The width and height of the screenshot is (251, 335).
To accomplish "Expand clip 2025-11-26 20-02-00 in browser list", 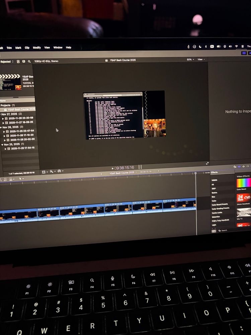I will pyautogui.click(x=5, y=140).
